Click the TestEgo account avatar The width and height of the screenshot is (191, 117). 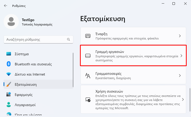pos(11,22)
